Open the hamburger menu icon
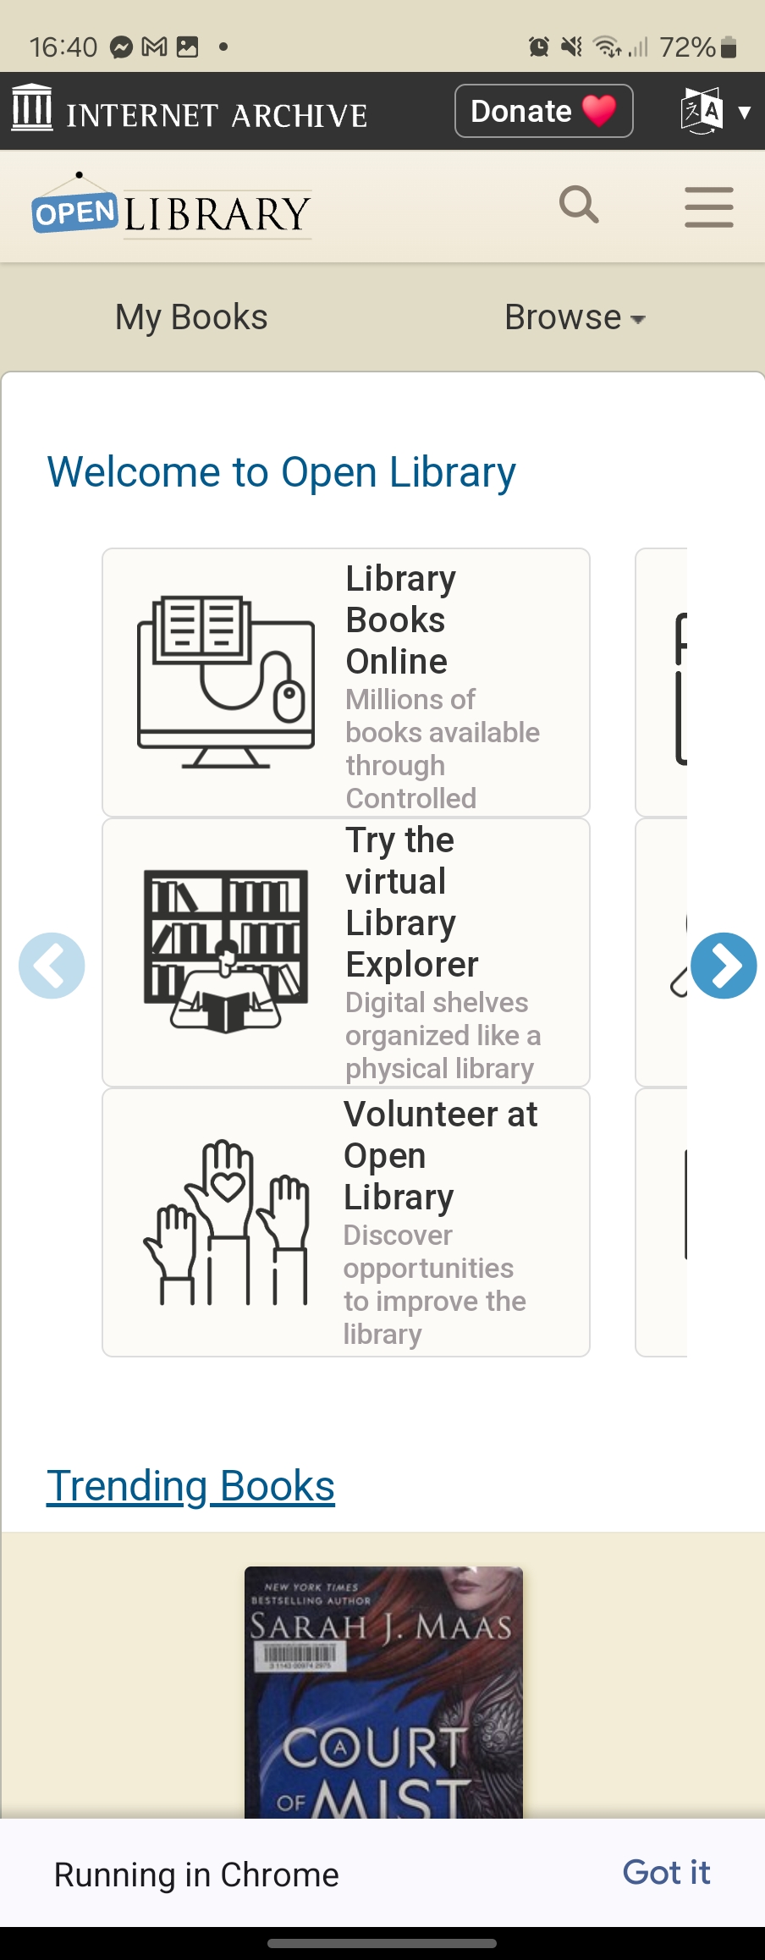Viewport: 765px width, 1960px height. point(709,207)
